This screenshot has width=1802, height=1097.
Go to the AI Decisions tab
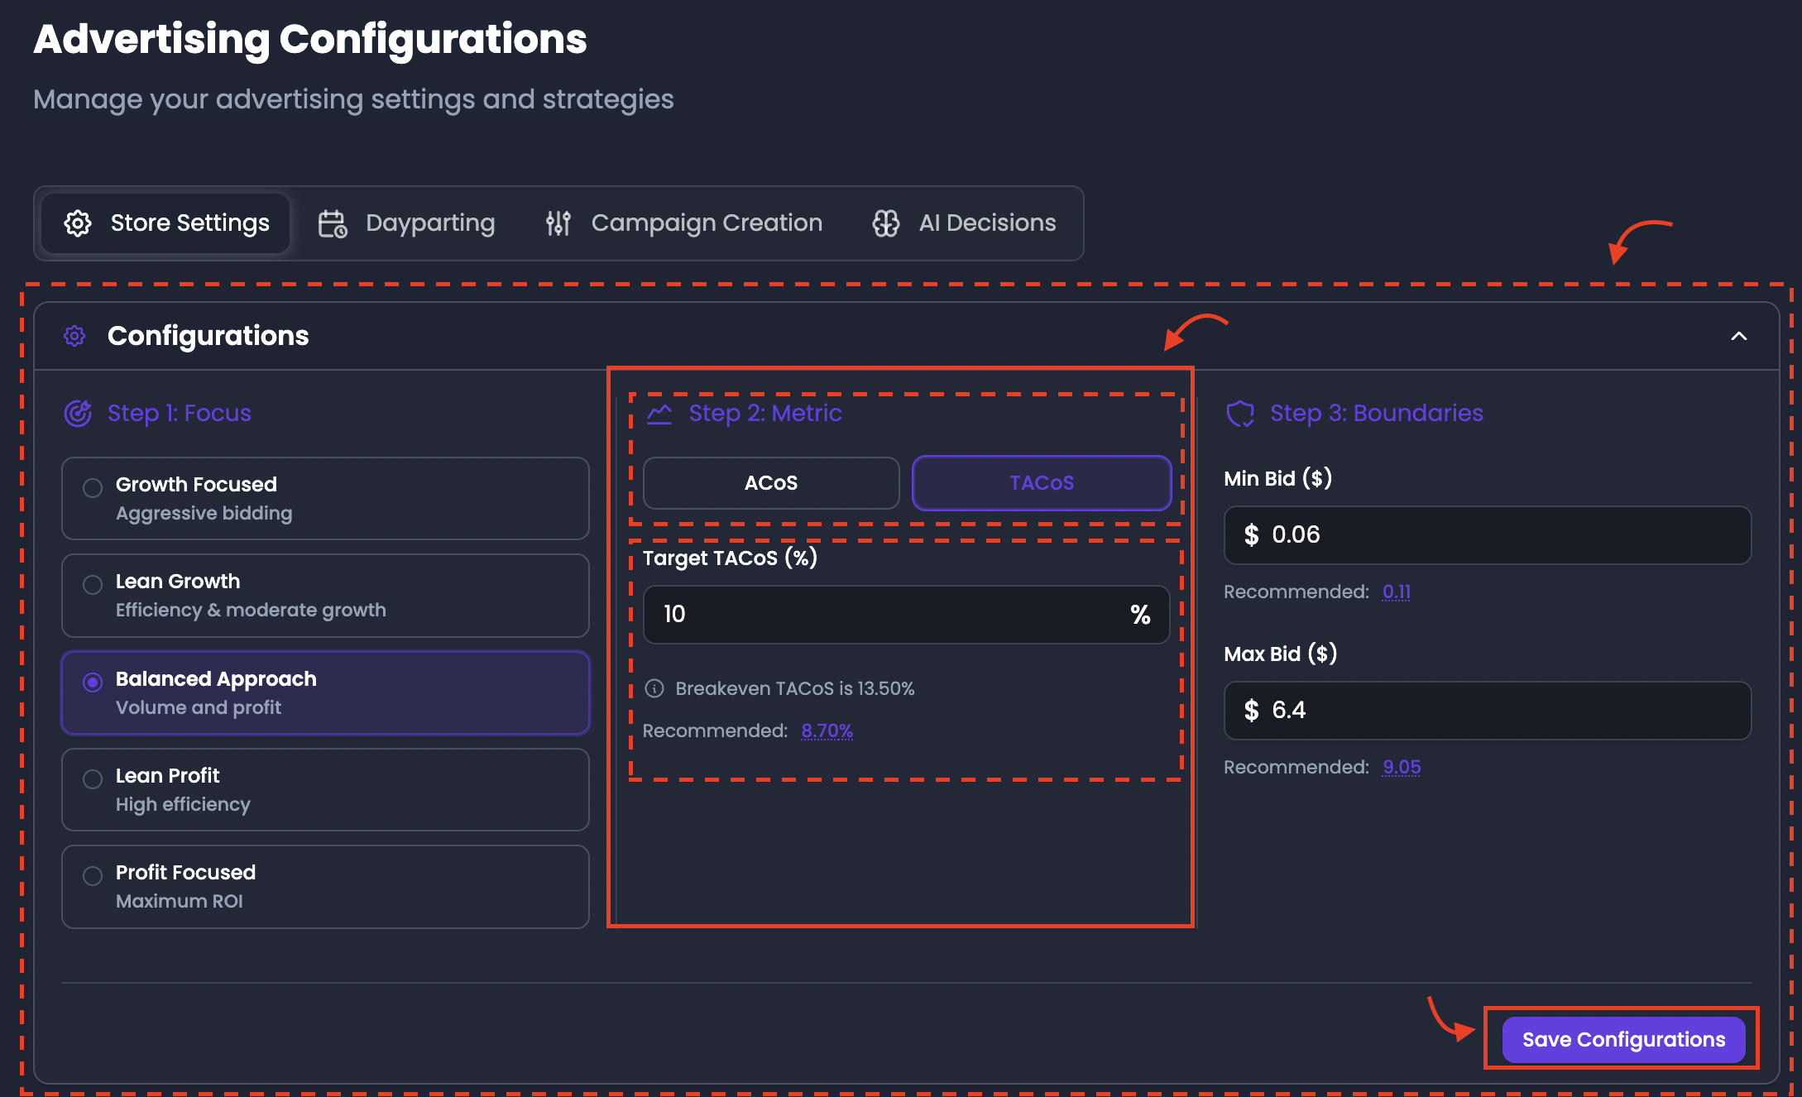tap(965, 223)
